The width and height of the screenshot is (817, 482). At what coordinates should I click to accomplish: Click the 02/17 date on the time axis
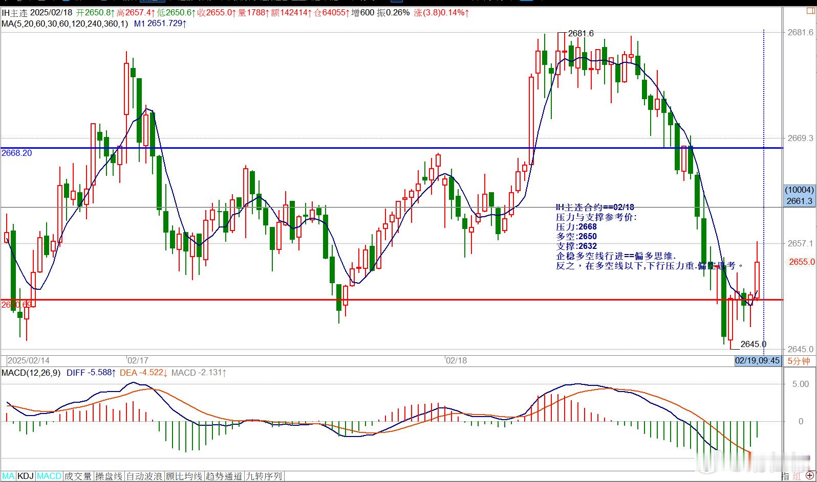[138, 360]
